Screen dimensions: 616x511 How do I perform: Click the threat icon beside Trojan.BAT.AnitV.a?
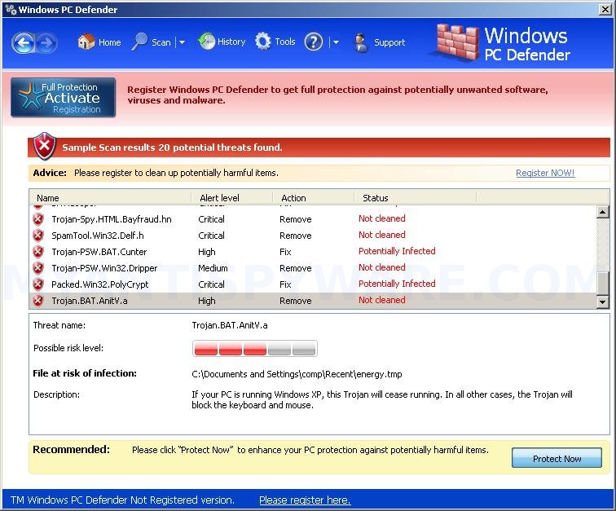click(38, 301)
